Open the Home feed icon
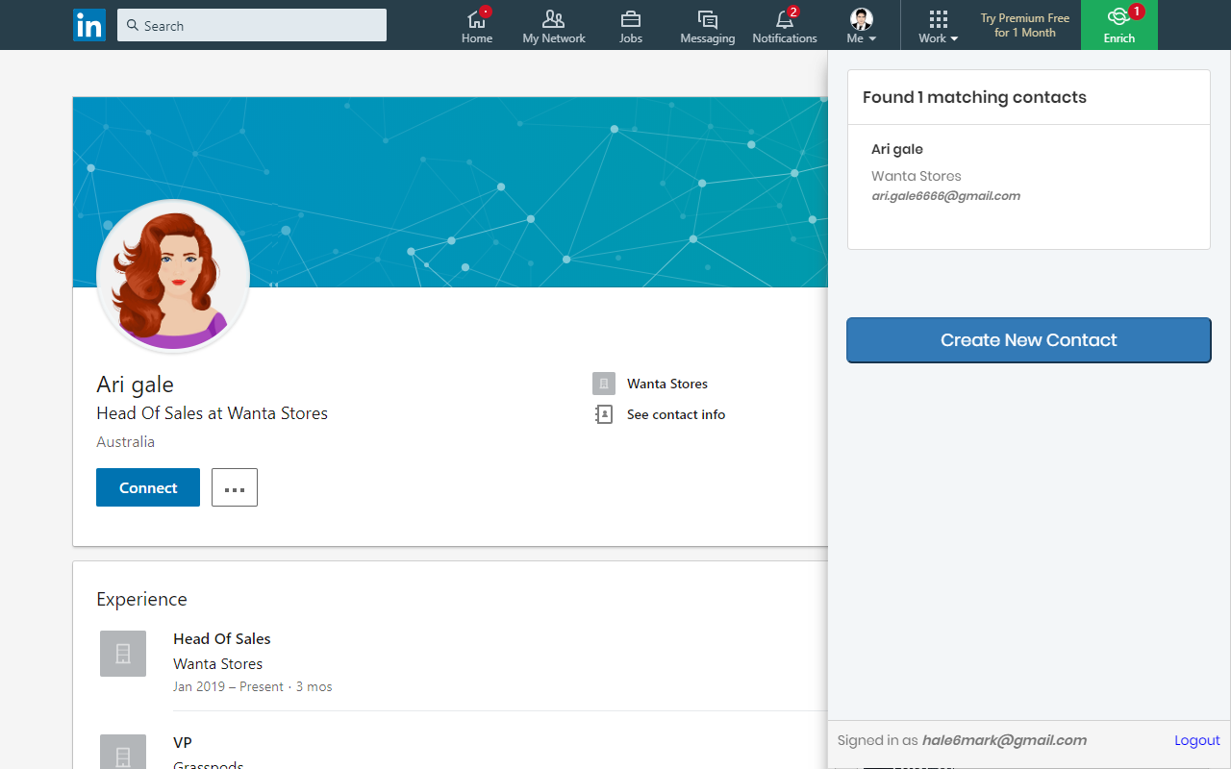This screenshot has width=1231, height=769. (x=476, y=19)
